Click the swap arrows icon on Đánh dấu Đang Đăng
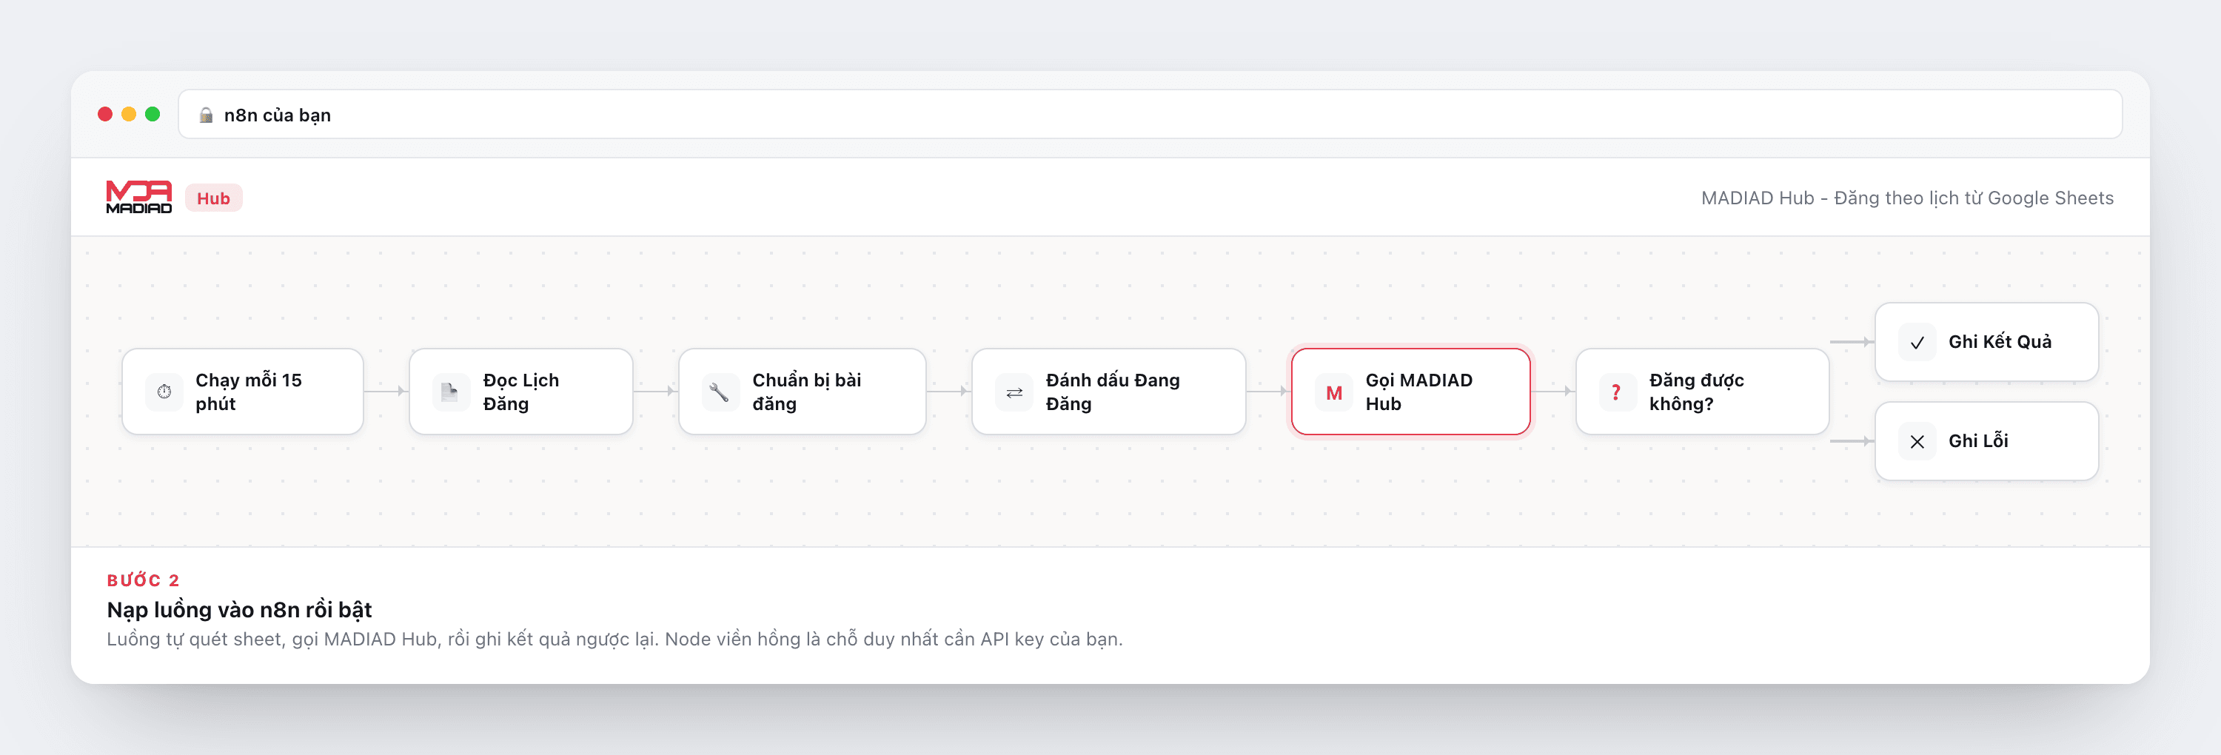The height and width of the screenshot is (755, 2221). coord(1014,392)
